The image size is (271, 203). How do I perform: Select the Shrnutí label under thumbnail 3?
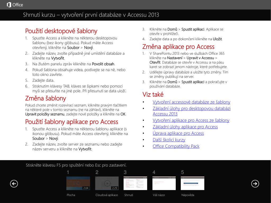tap(129, 195)
